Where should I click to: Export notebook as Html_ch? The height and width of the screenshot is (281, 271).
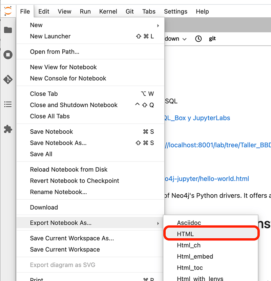coord(211,245)
